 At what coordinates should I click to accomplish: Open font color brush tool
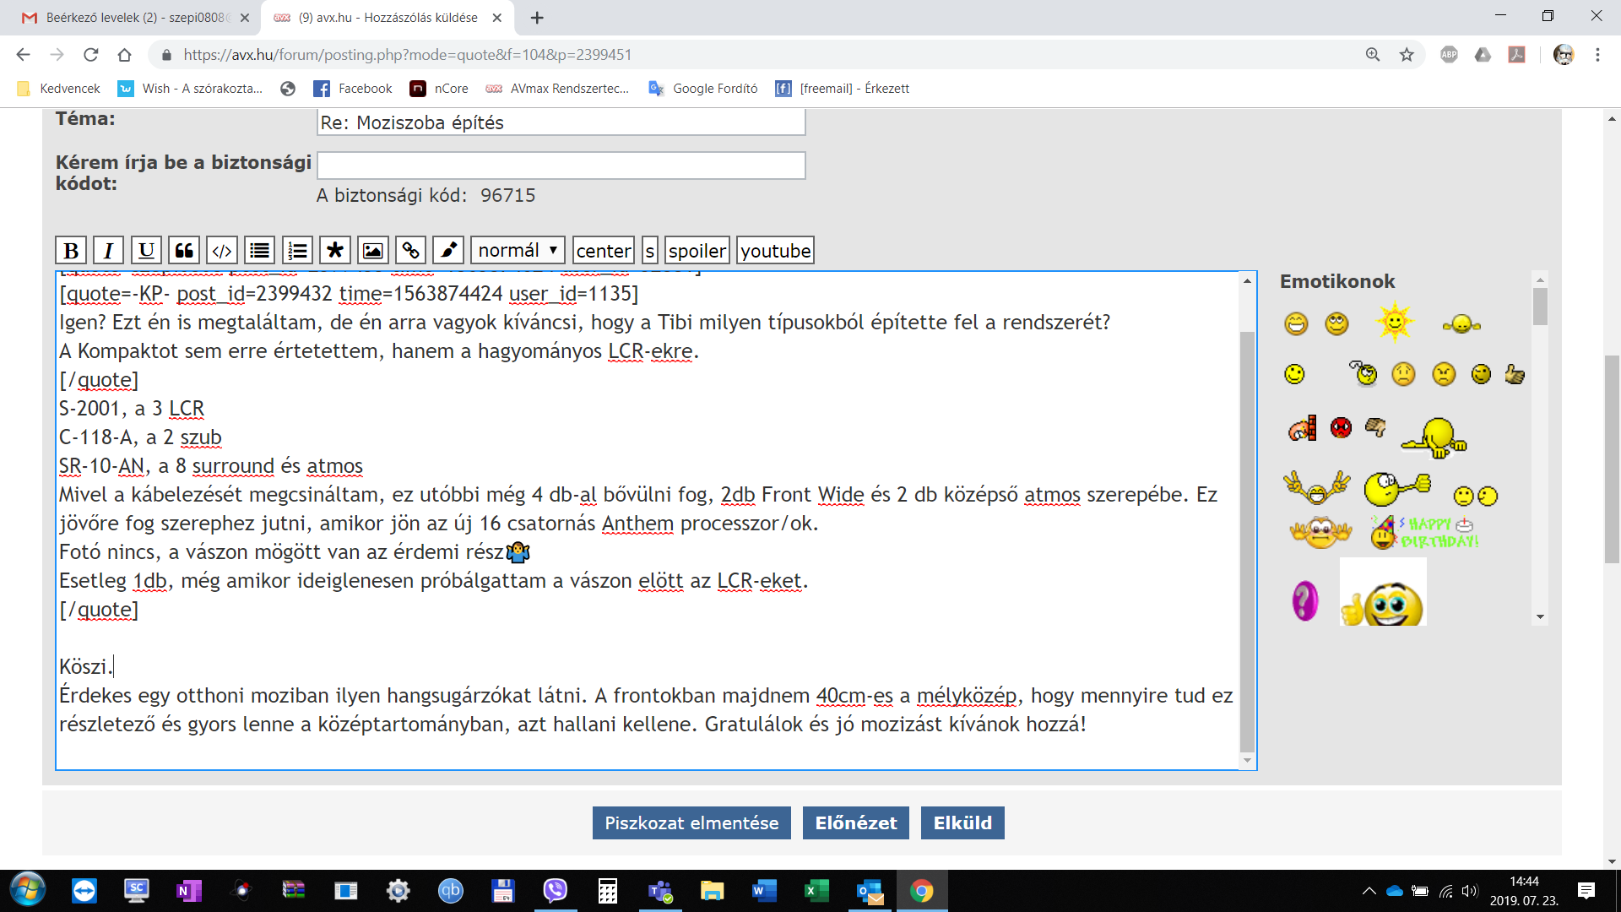point(448,251)
